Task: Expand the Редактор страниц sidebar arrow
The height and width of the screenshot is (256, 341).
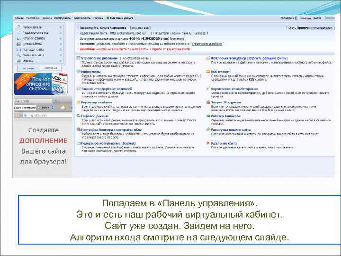Action: coord(61,33)
